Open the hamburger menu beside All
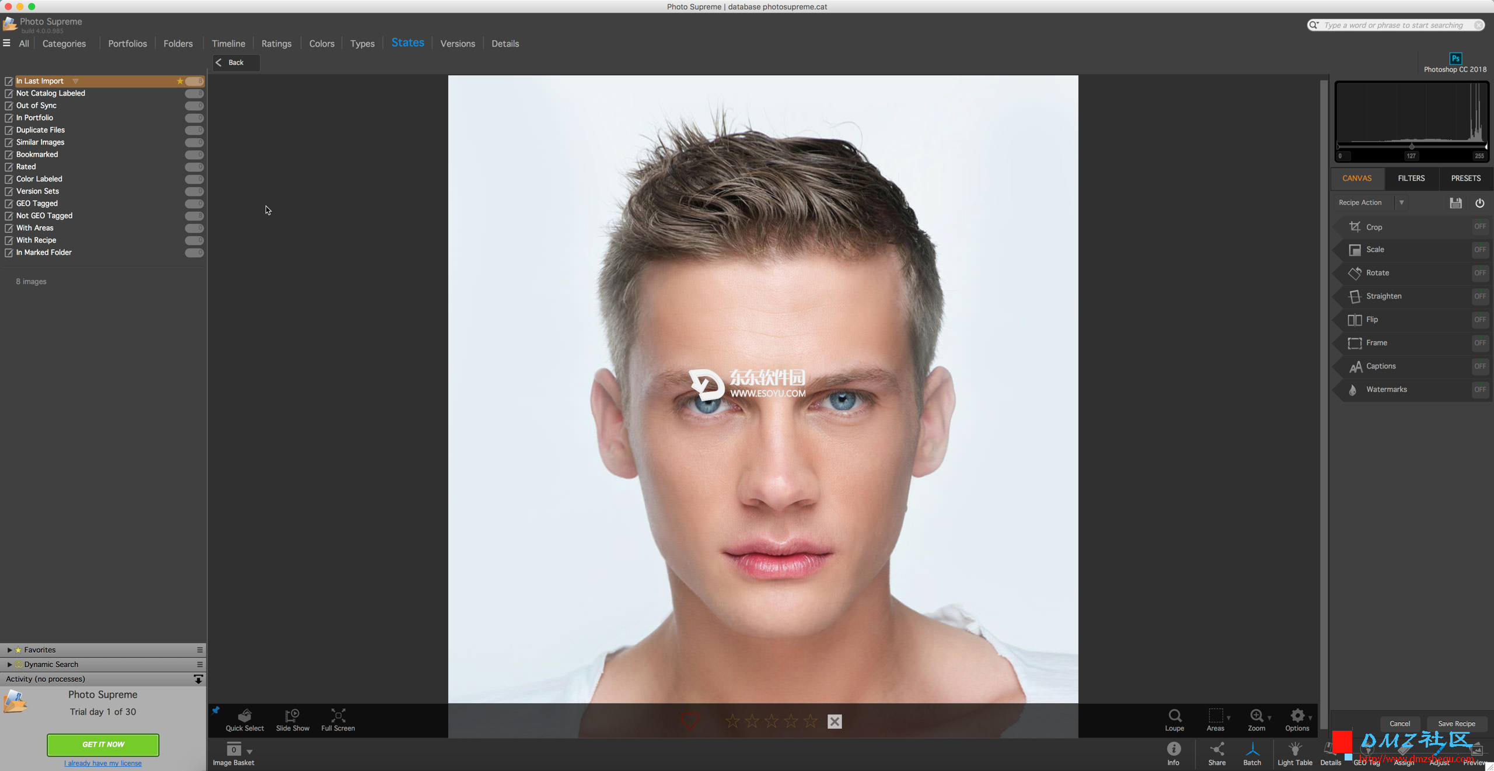1494x771 pixels. pos(6,43)
